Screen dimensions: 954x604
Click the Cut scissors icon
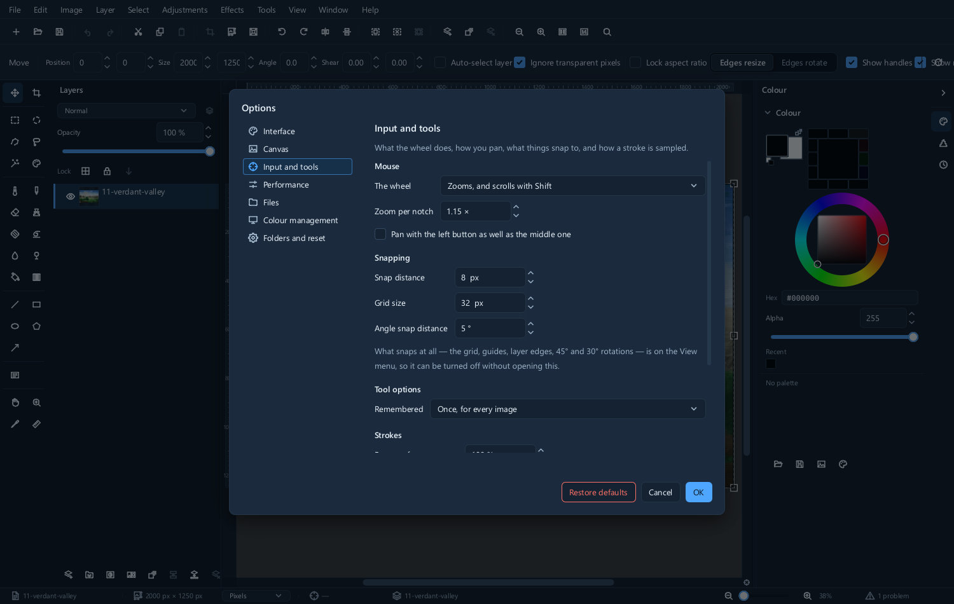138,32
